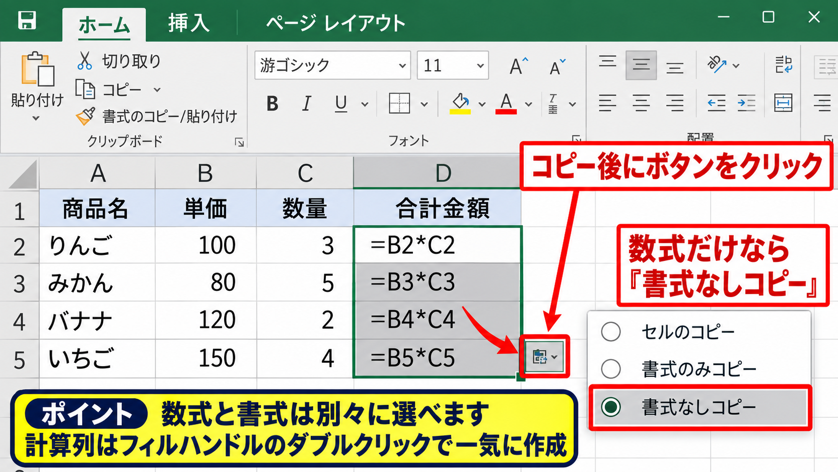Toggle Bold formatting

pos(272,104)
